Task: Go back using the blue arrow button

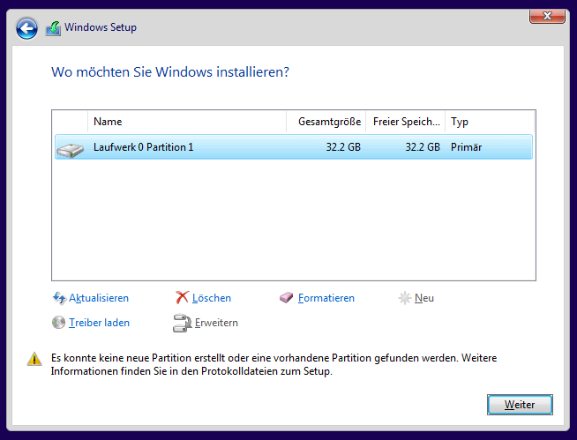Action: coord(26,28)
